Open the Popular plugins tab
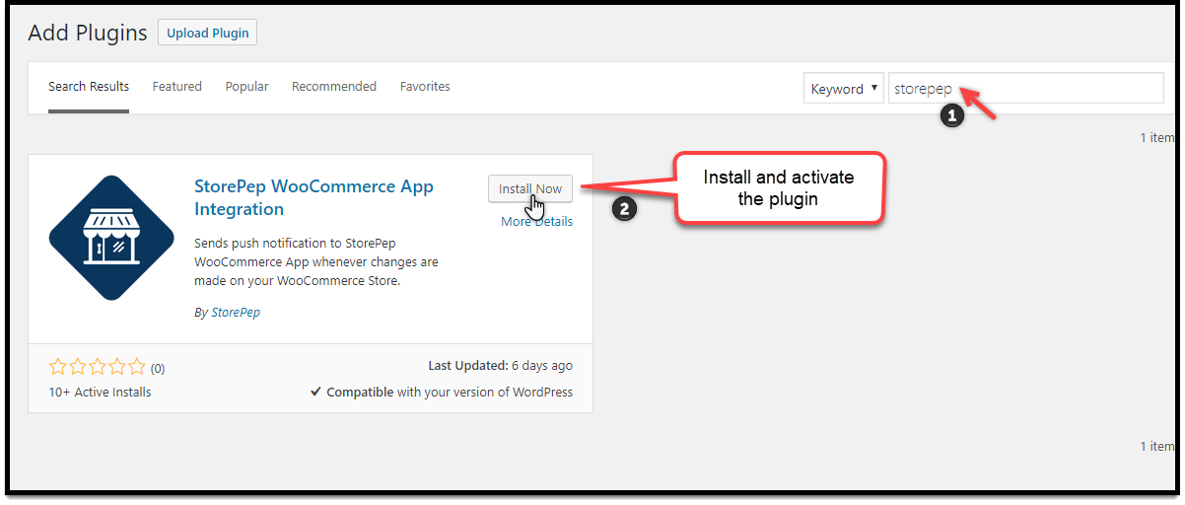The image size is (1185, 505). click(246, 87)
